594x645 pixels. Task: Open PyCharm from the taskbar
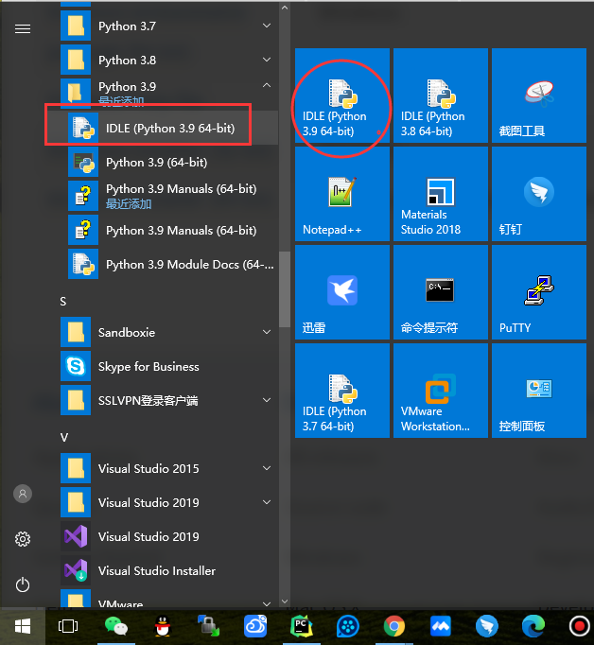coord(302,626)
